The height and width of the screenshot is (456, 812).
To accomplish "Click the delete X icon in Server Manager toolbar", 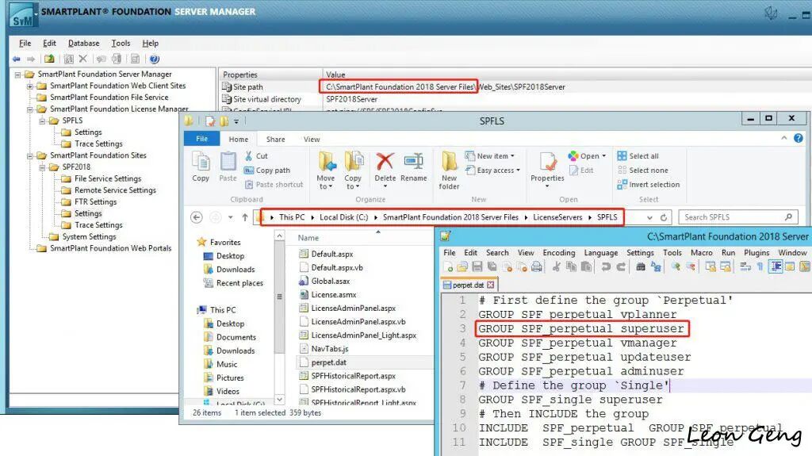I will (82, 59).
